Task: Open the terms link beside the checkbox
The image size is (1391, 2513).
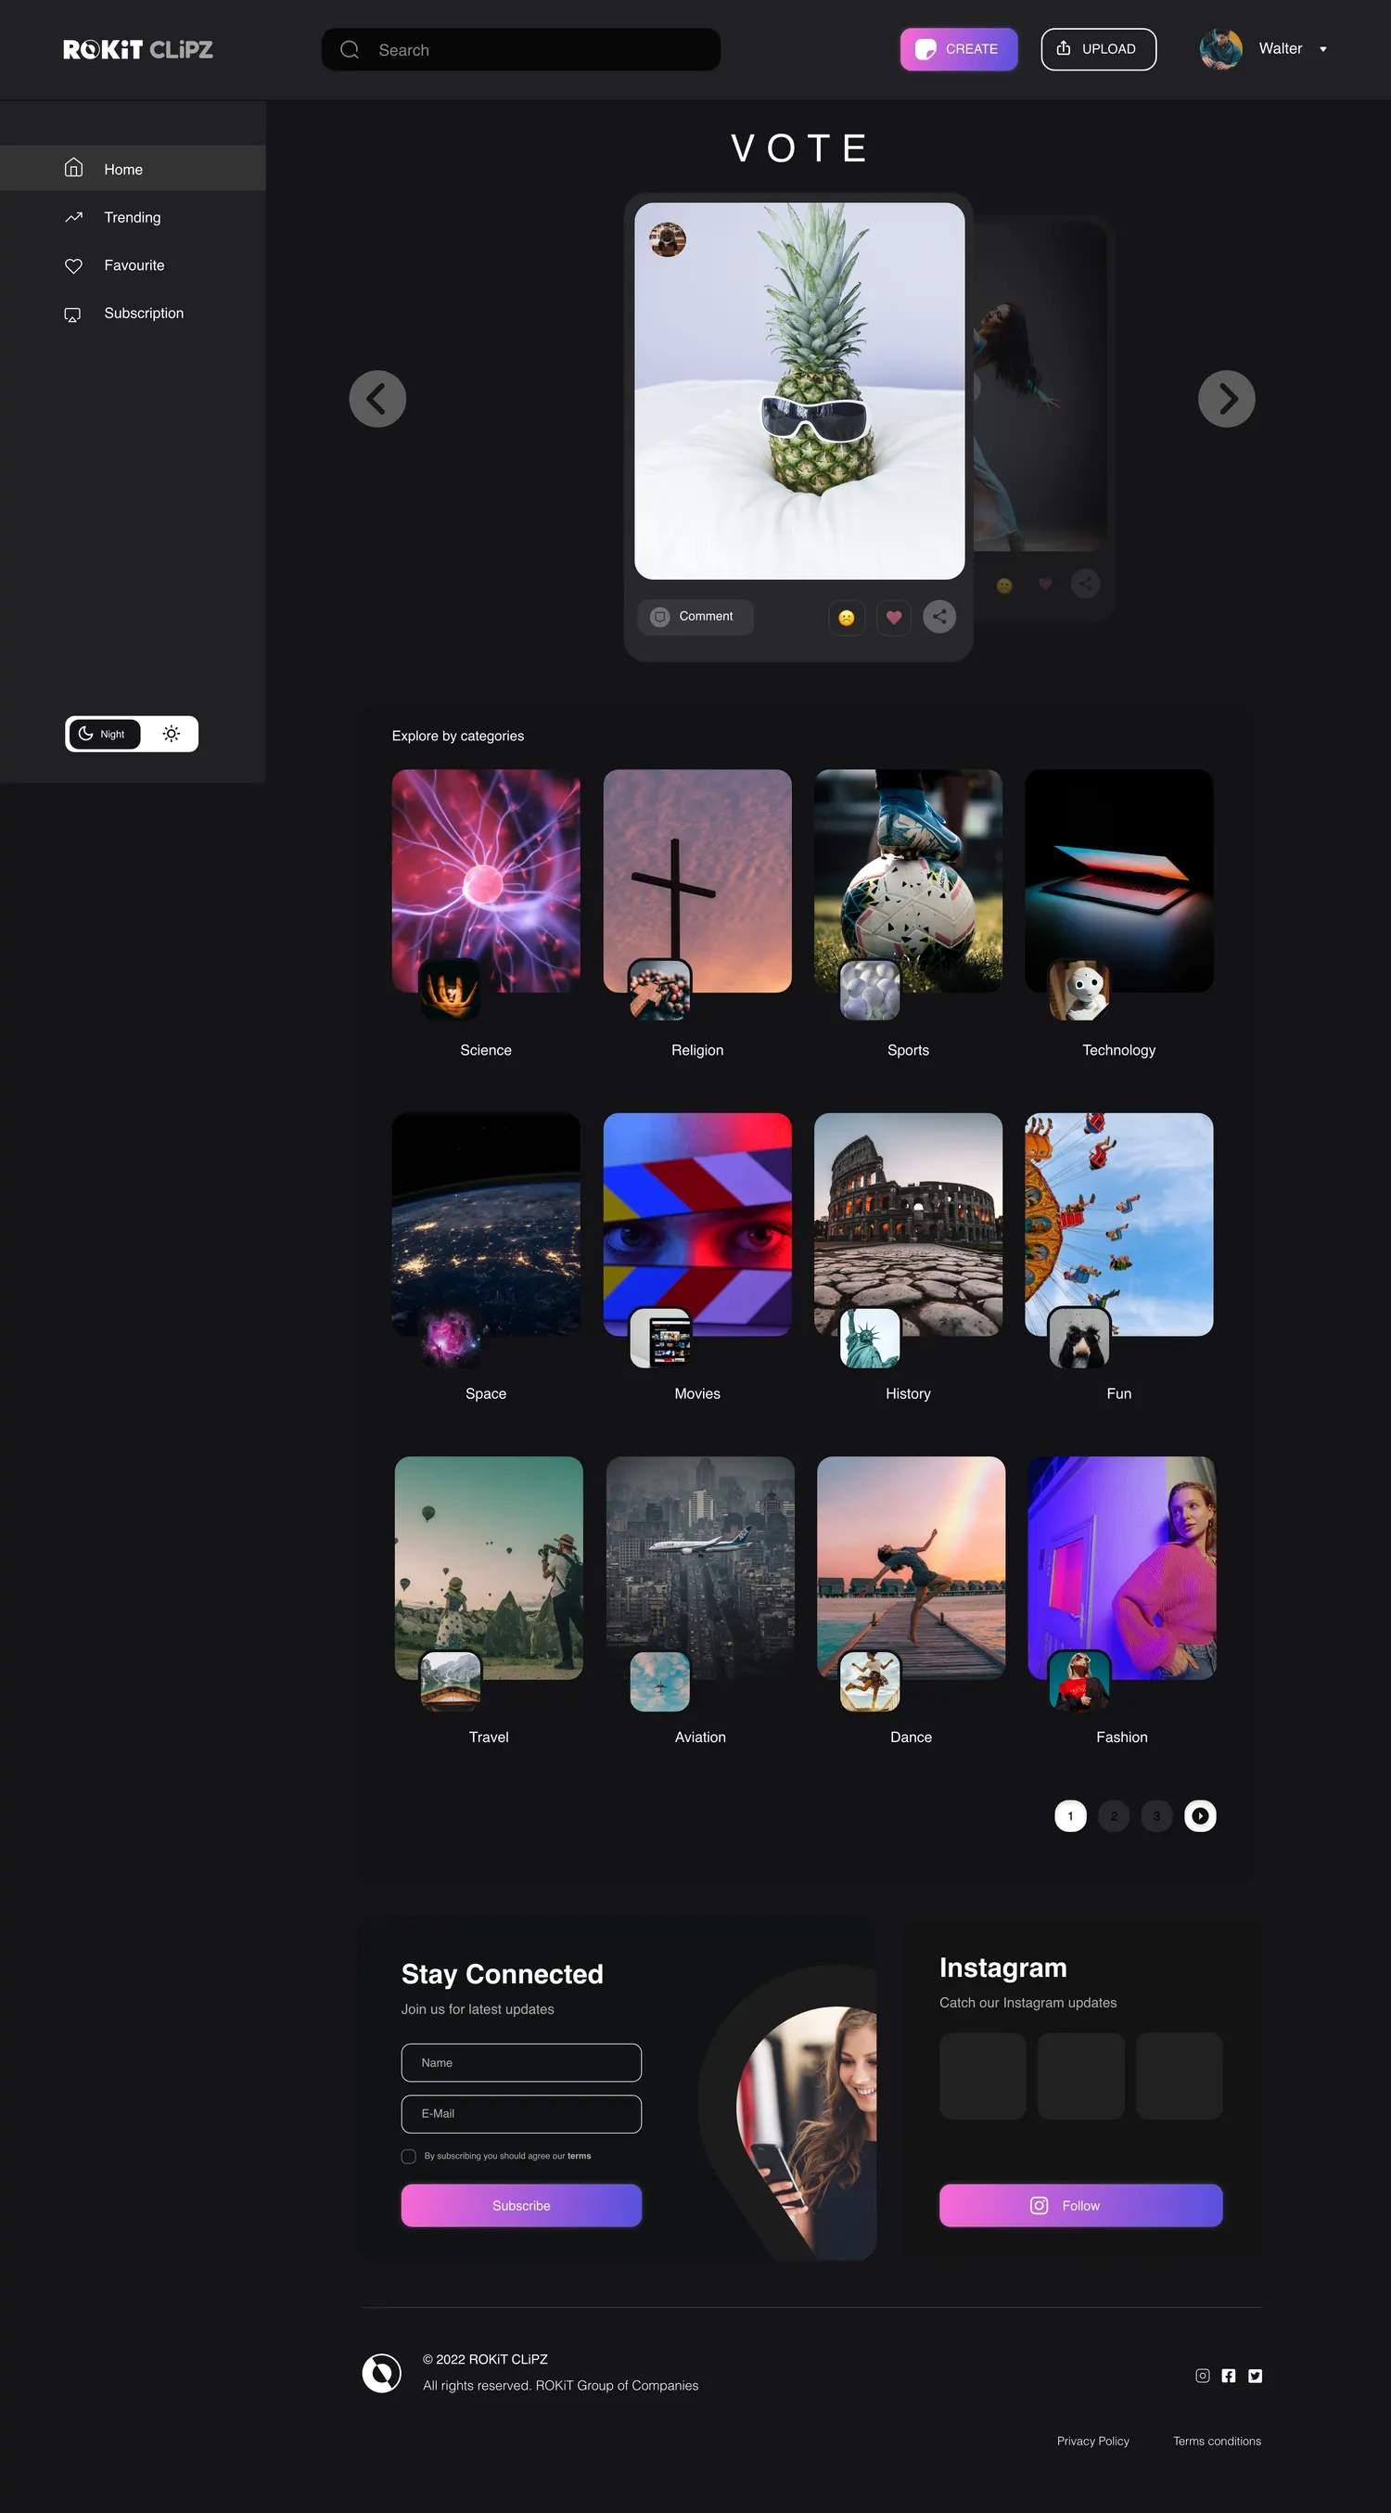Action: click(580, 2156)
